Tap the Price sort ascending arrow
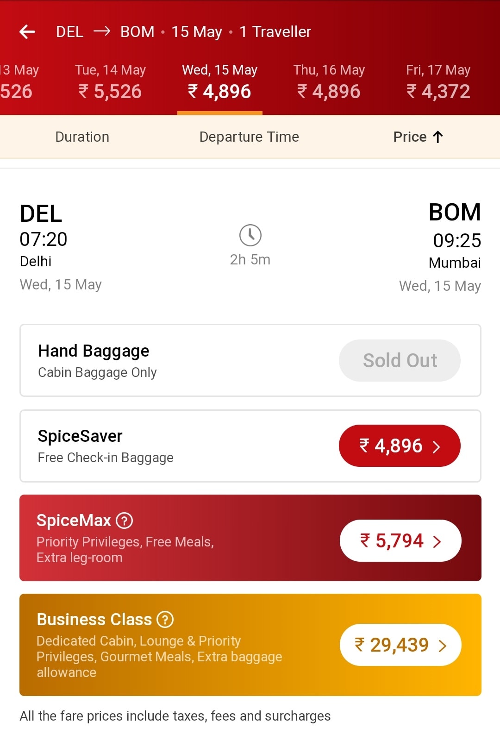 click(438, 137)
